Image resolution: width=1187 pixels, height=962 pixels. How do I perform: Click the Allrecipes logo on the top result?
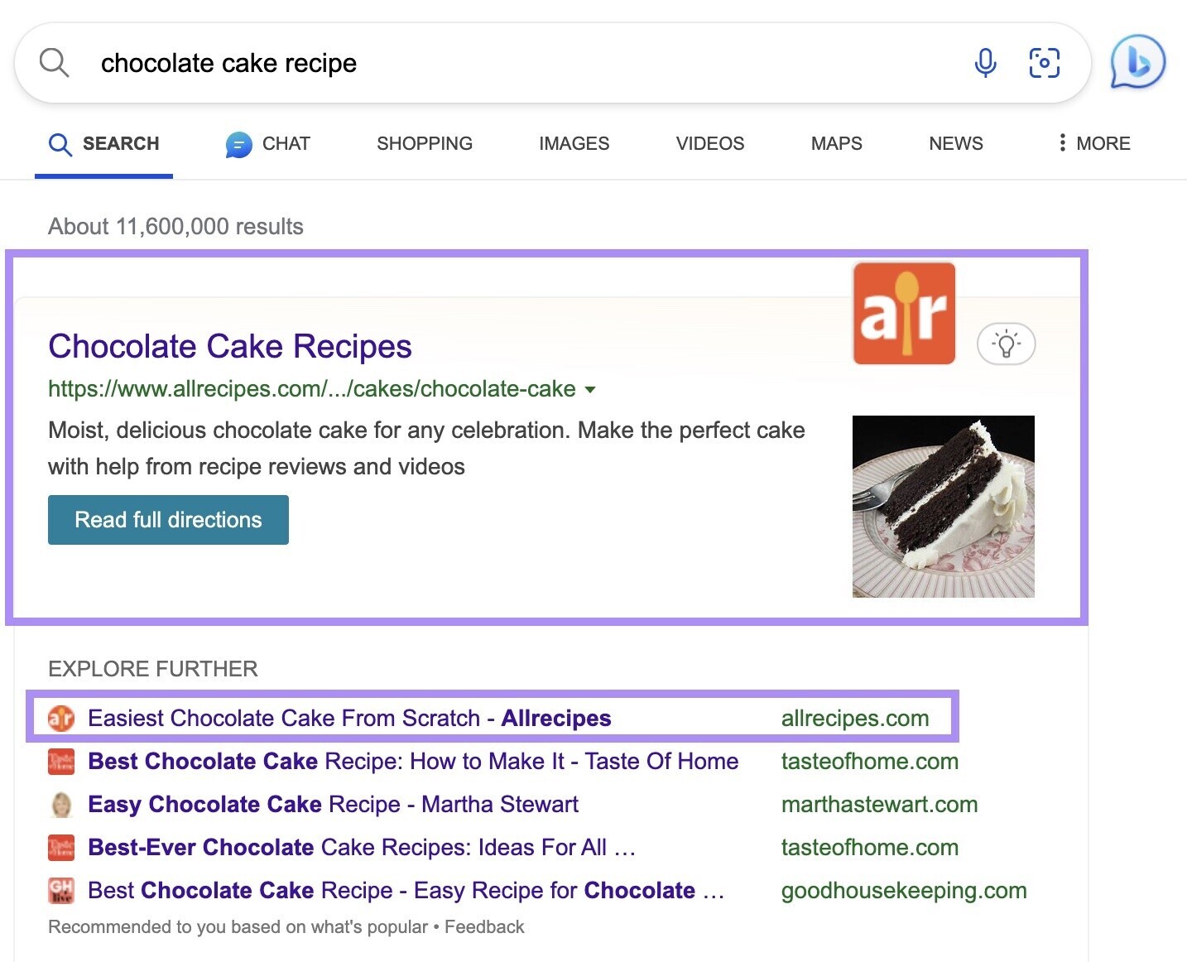click(x=903, y=313)
